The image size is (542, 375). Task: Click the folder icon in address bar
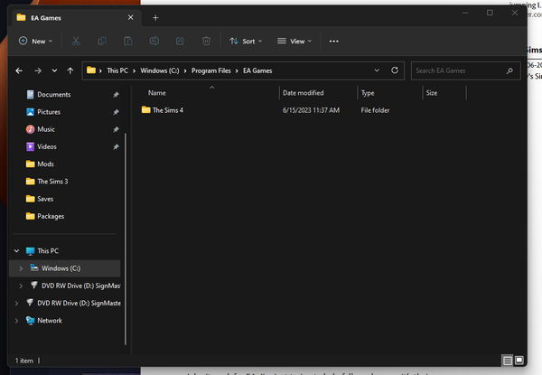coord(91,70)
